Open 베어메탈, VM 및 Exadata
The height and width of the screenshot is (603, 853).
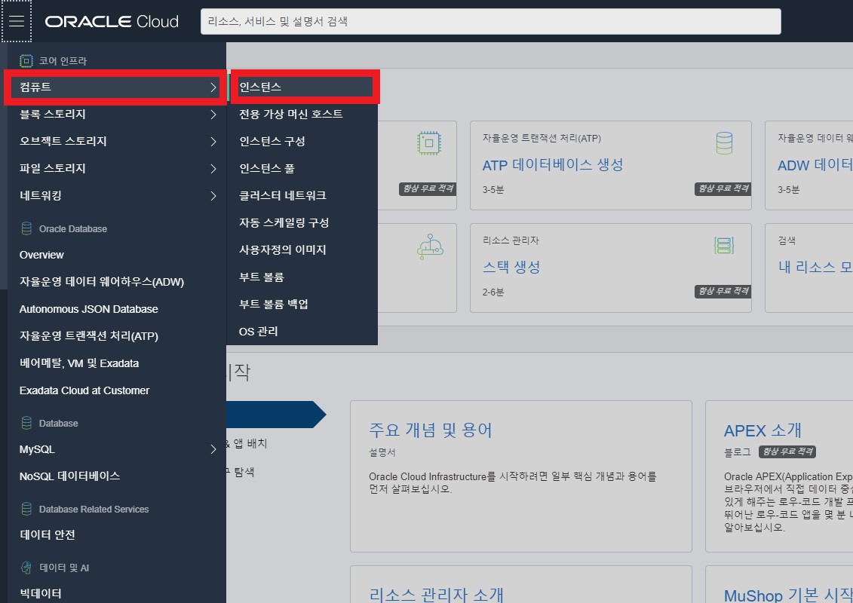pos(79,363)
